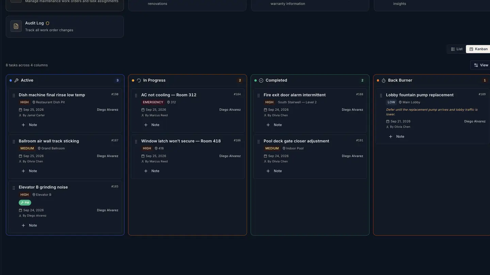Add a Note to Elevator B grinding noise

pos(29,225)
